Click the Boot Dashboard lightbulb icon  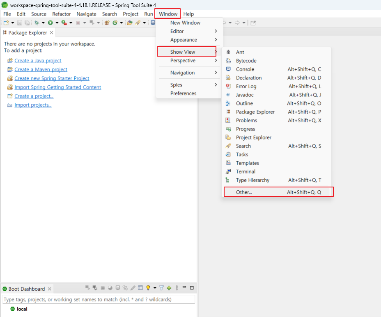point(148,288)
